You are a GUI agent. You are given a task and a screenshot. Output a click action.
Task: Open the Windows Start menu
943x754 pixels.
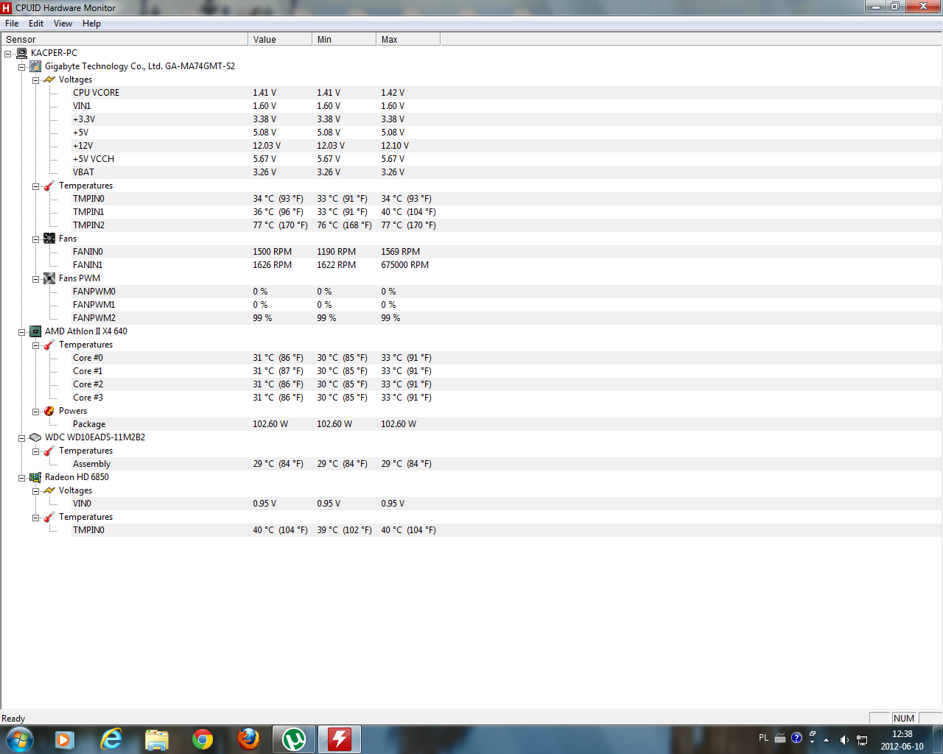tap(19, 739)
